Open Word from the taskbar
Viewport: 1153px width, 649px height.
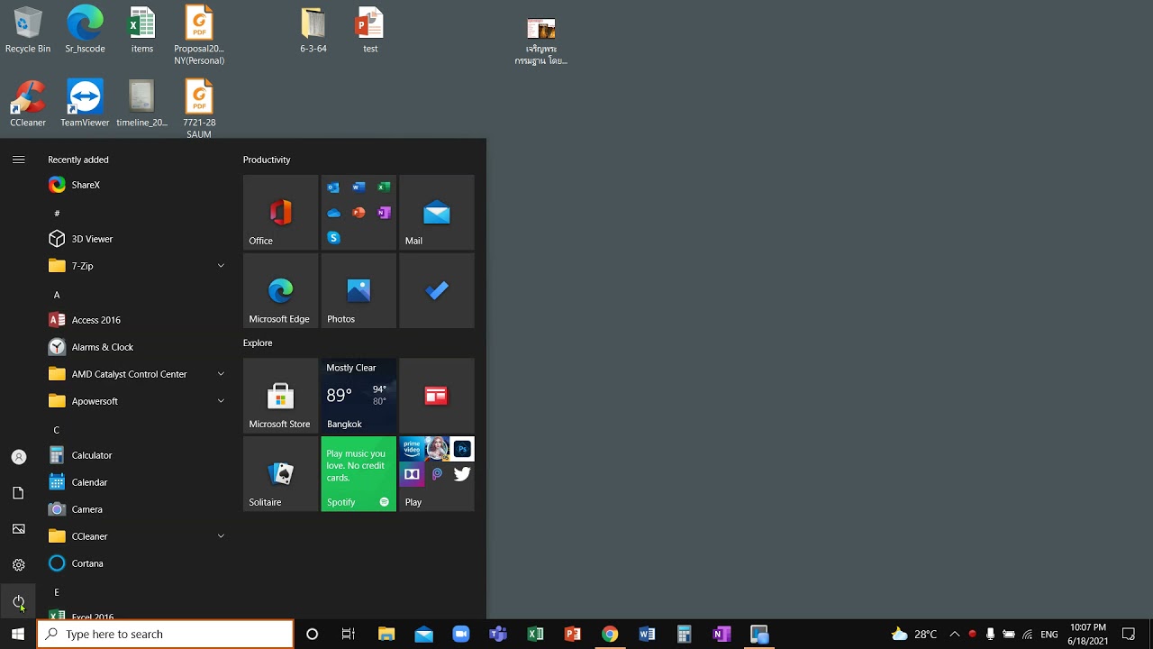click(x=647, y=635)
